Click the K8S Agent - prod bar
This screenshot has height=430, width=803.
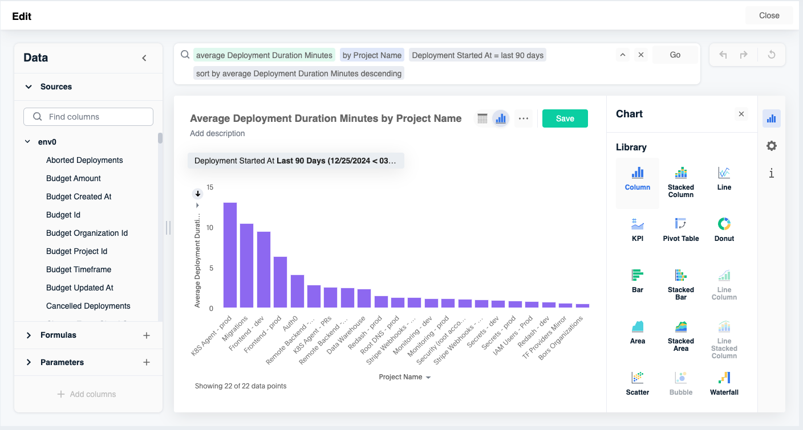coord(230,255)
